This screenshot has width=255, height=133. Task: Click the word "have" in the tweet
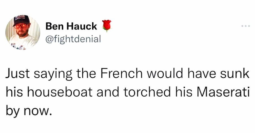(x=202, y=74)
